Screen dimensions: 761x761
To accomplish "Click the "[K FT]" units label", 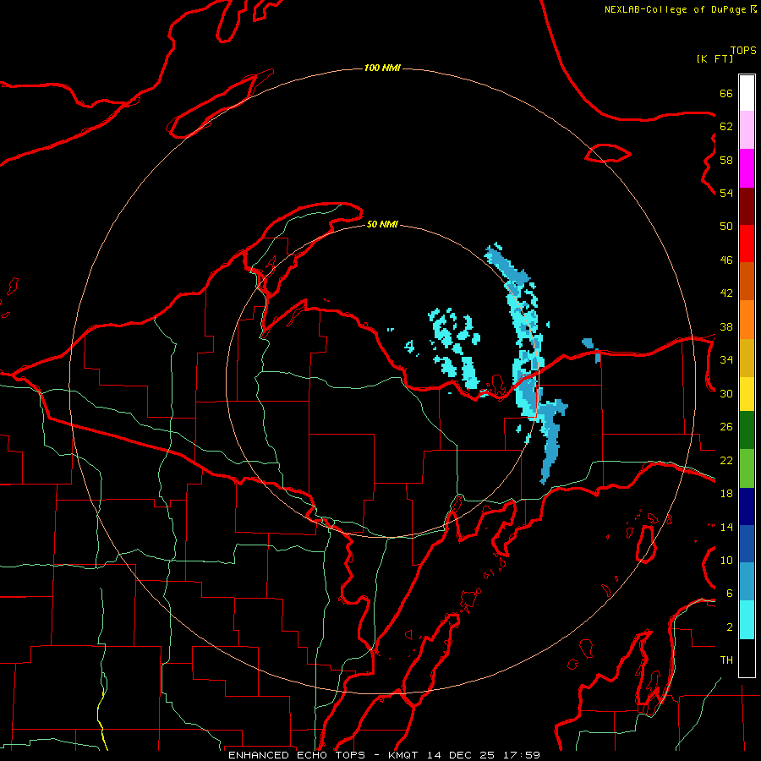I will pyautogui.click(x=714, y=58).
